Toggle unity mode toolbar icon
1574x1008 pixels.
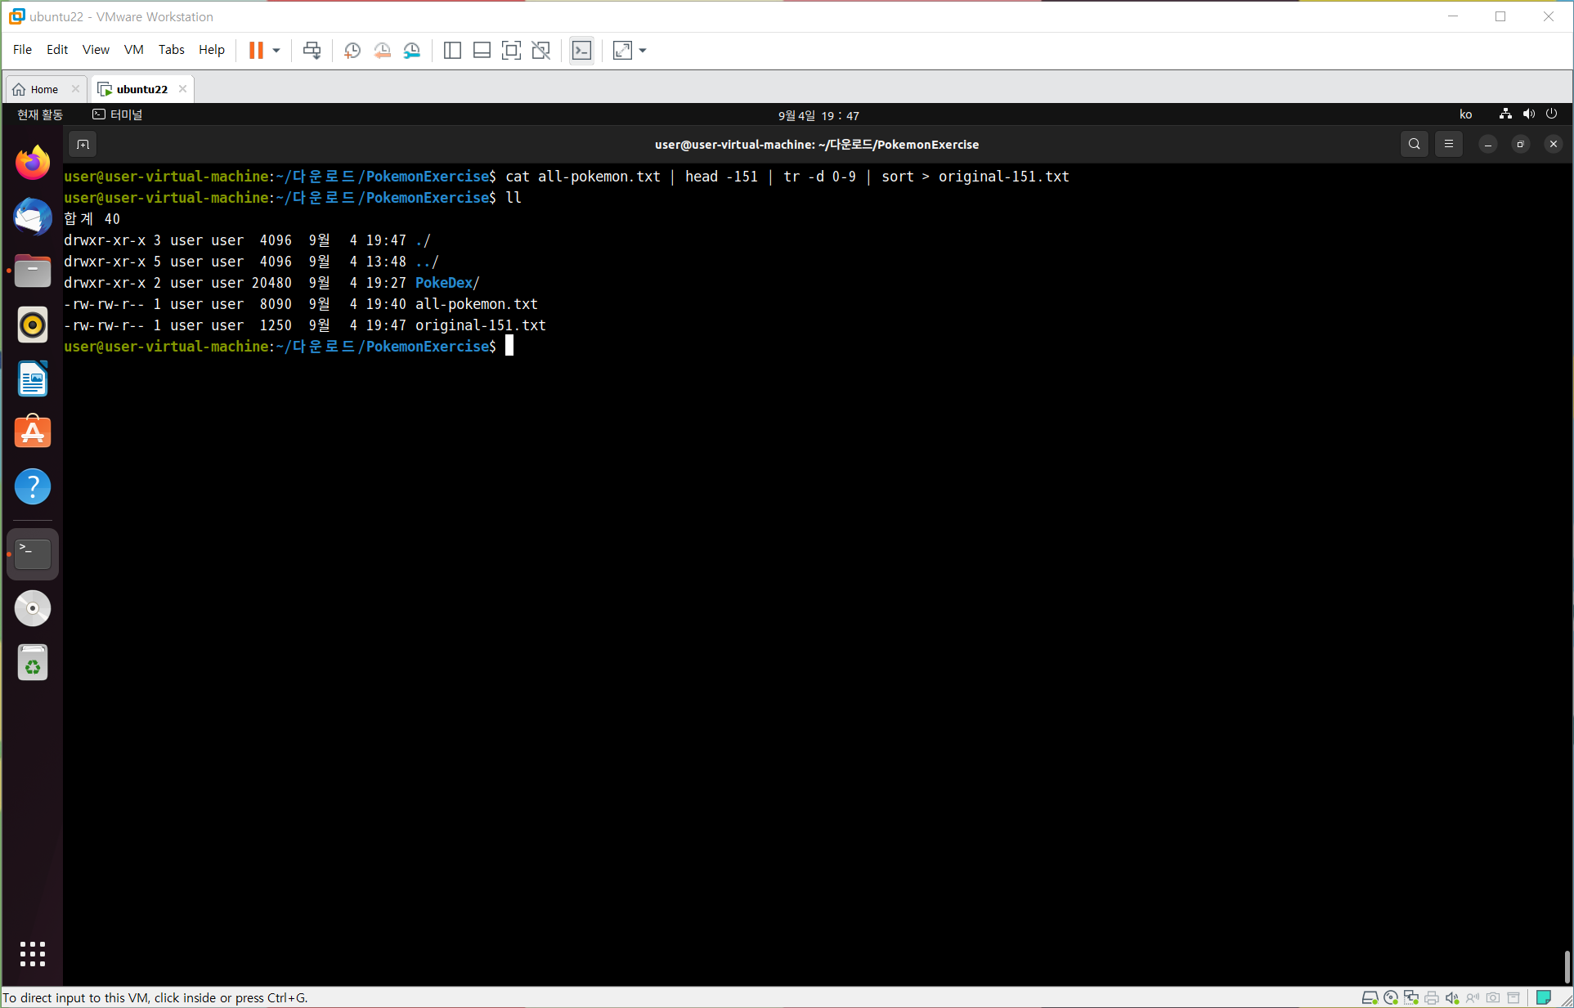540,51
